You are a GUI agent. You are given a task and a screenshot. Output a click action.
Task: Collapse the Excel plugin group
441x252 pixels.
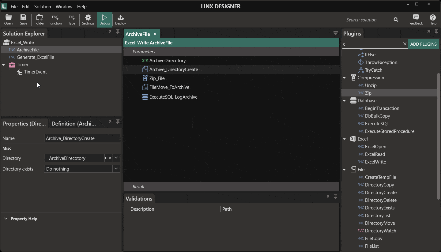(x=344, y=139)
